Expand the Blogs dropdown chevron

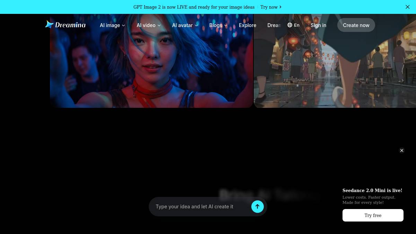pos(226,25)
